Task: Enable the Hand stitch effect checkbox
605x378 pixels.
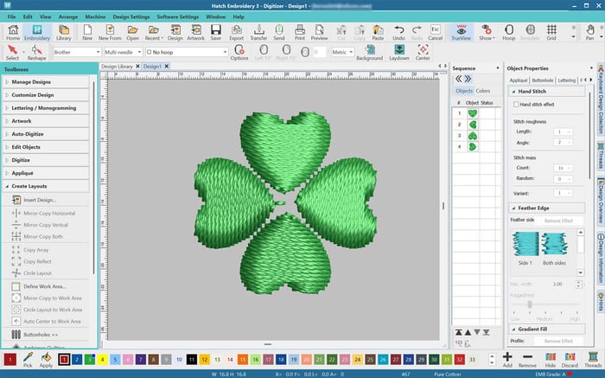Action: [x=517, y=104]
